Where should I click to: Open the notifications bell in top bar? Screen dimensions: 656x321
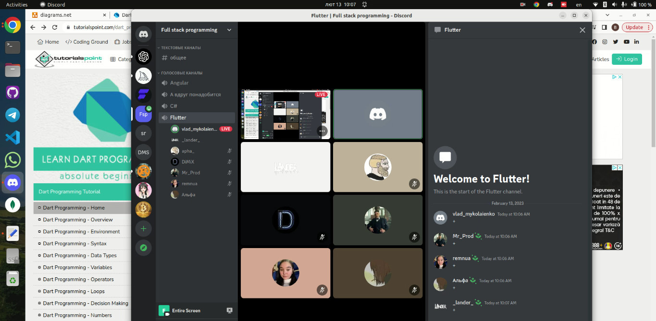(364, 4)
